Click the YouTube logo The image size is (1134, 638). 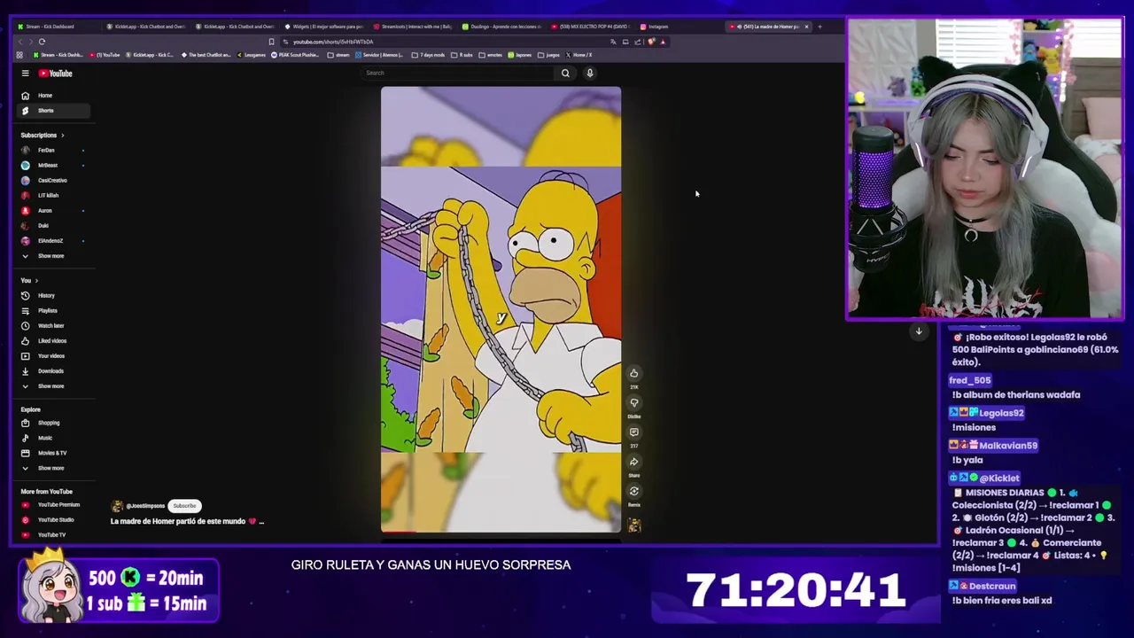[55, 74]
